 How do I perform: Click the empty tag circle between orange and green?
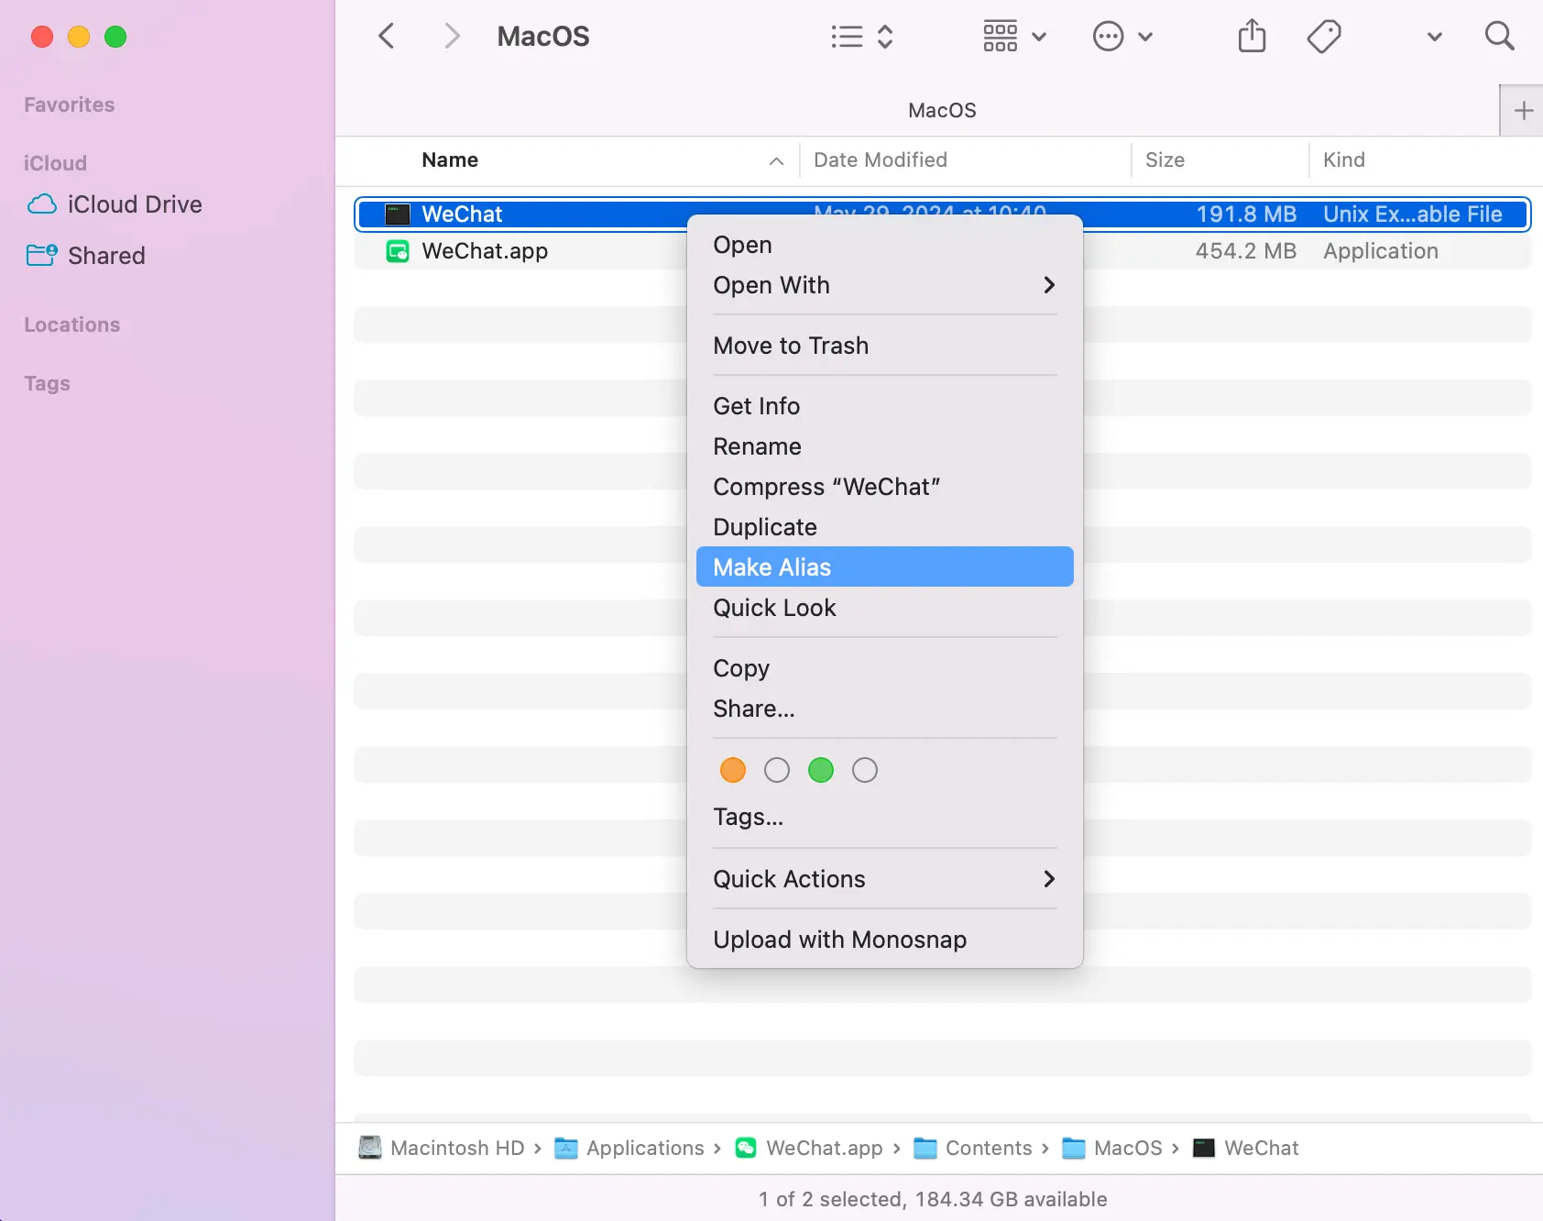tap(777, 770)
